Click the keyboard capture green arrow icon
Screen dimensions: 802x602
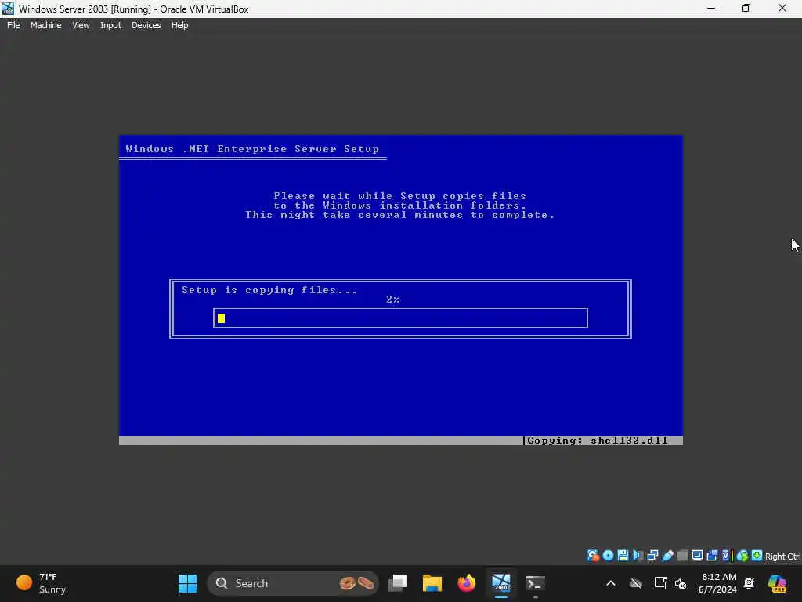(x=757, y=556)
